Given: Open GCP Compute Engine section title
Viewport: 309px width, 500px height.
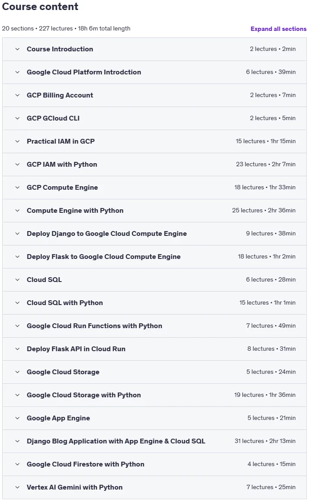Looking at the screenshot, I should [62, 188].
